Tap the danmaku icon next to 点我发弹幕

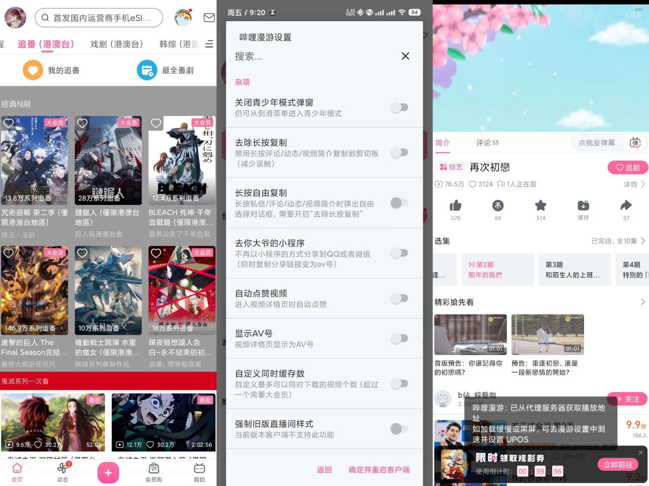[634, 142]
